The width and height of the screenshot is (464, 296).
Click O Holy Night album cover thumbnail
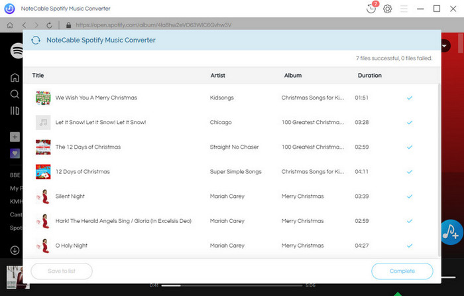[x=43, y=246]
